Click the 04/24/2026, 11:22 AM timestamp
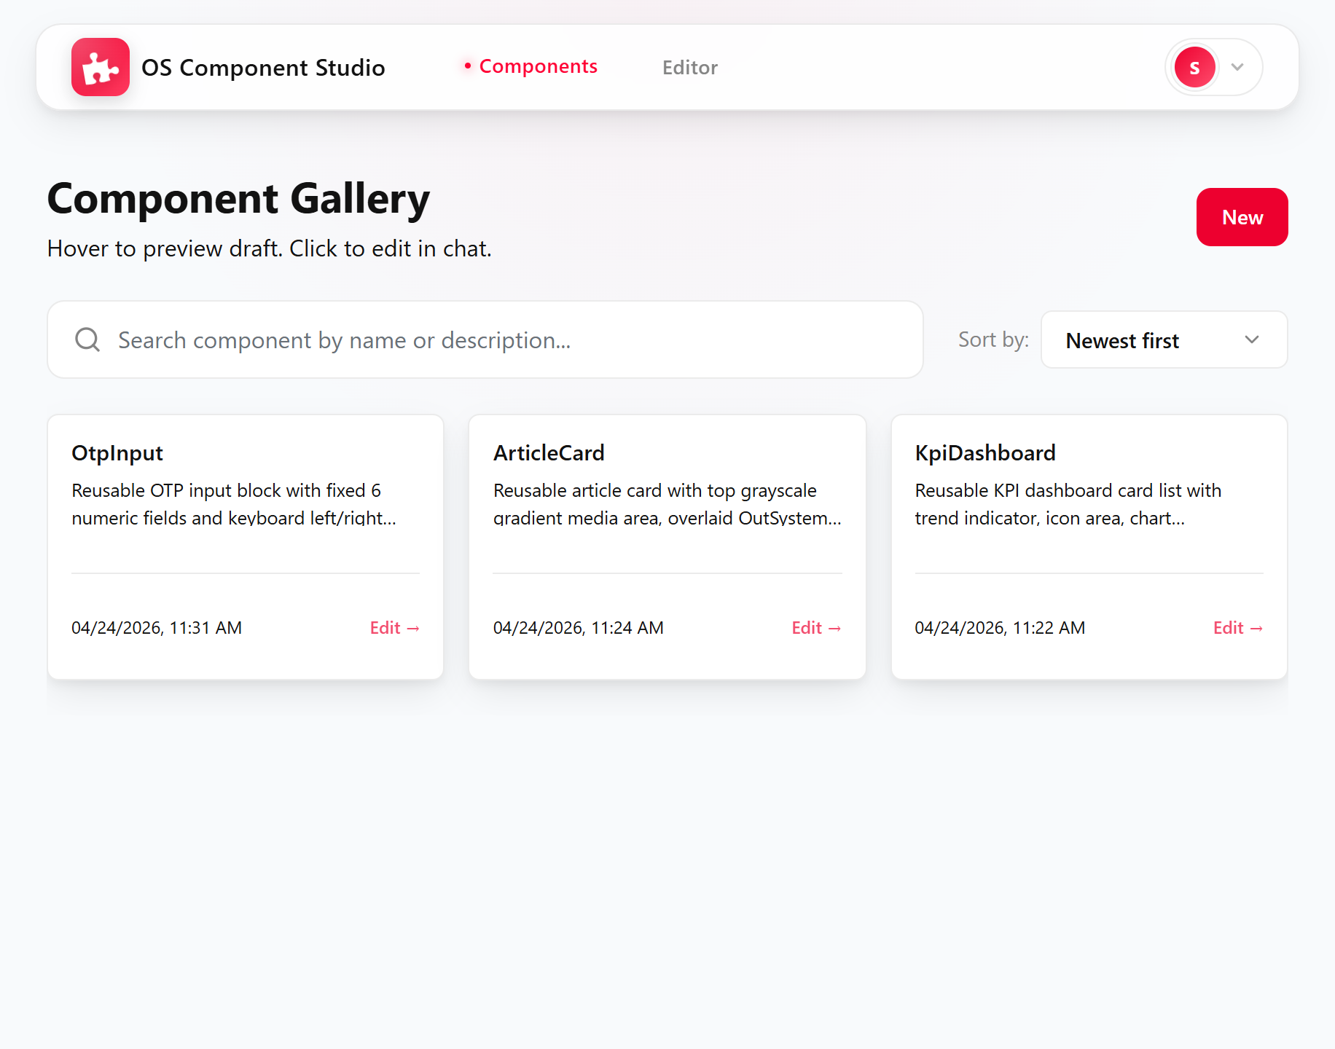The width and height of the screenshot is (1335, 1049). point(1000,628)
